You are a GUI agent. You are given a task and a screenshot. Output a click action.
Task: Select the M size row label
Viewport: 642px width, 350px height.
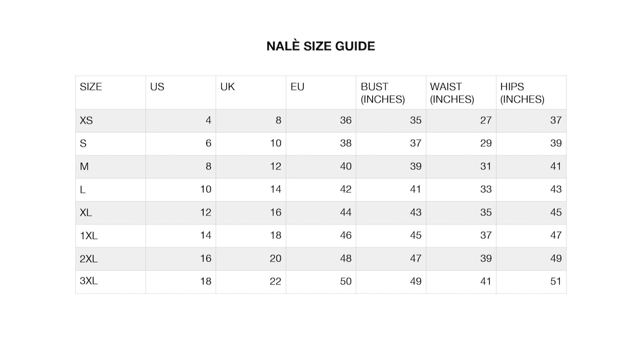tap(84, 166)
